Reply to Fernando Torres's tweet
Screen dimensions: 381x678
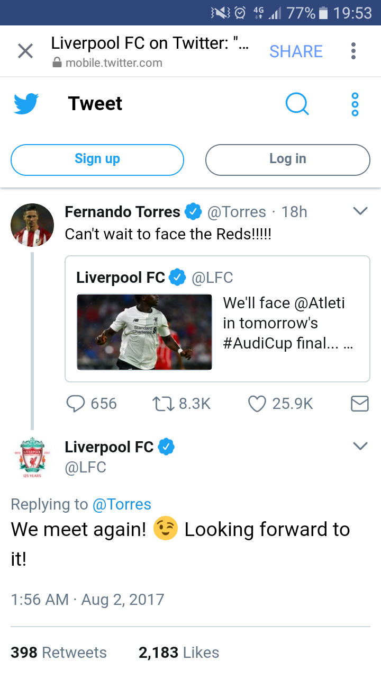pos(76,404)
